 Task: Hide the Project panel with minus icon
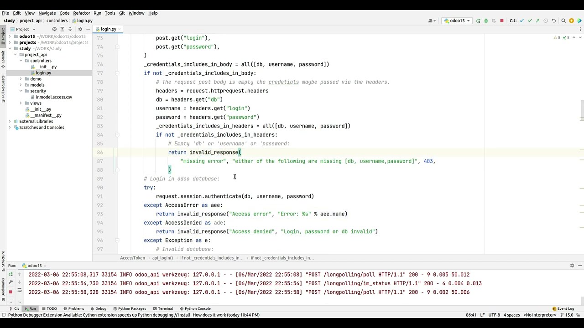coord(88,29)
